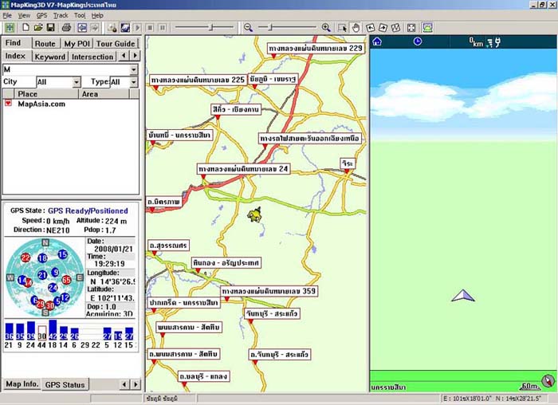
Task: Select the hand pan tool
Action: point(356,27)
